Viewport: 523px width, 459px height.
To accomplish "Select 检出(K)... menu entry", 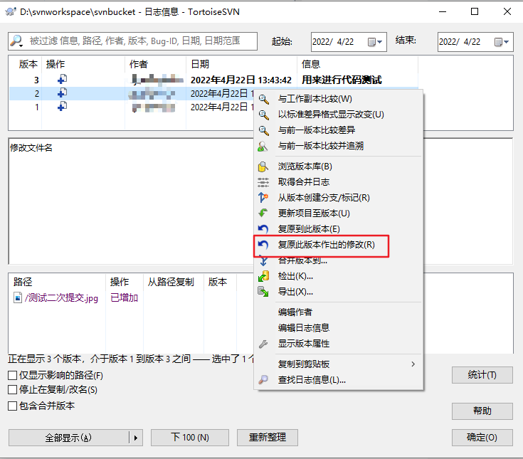I will click(x=339, y=276).
